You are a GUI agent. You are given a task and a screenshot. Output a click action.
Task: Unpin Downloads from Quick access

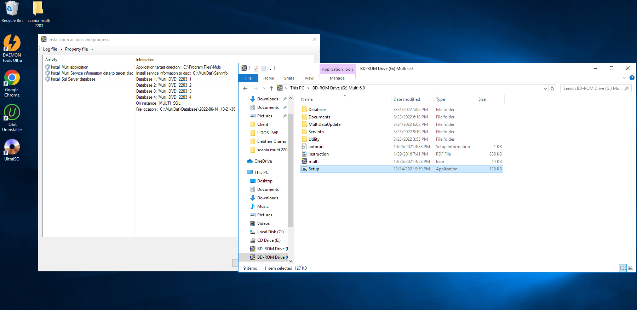285,99
